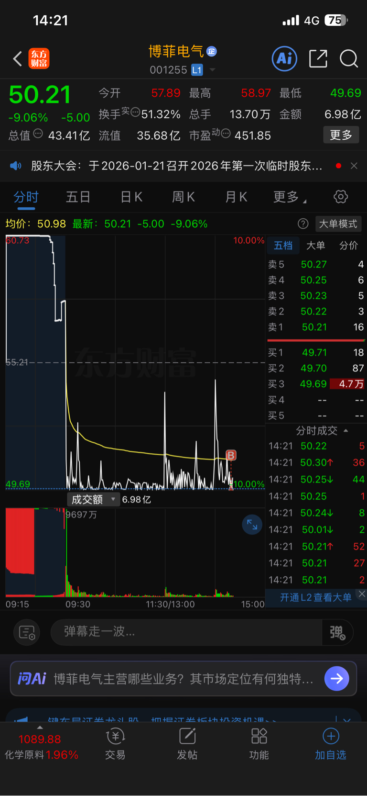Open search with magnifier icon
Viewport: 367px width, 796px height.
[x=349, y=59]
